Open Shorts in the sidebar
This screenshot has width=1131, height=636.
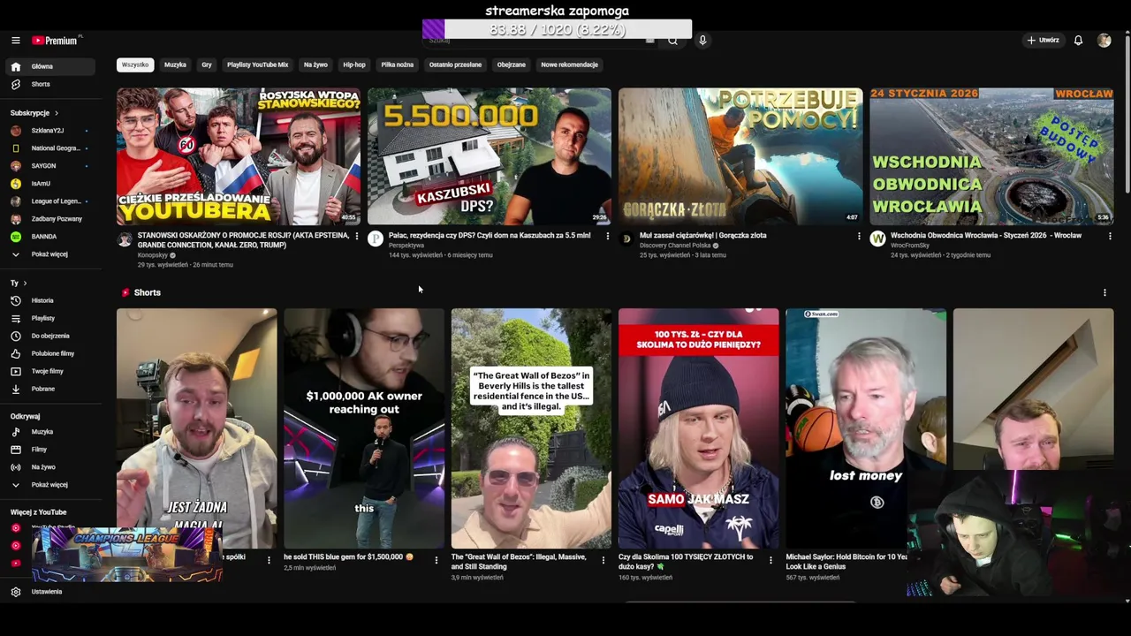[50, 84]
